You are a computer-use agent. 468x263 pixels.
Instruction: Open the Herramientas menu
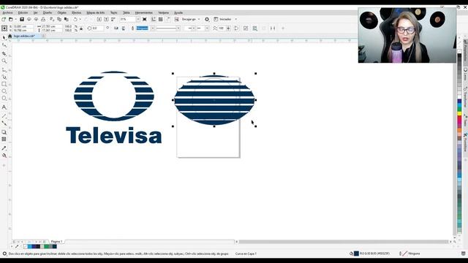tap(144, 13)
